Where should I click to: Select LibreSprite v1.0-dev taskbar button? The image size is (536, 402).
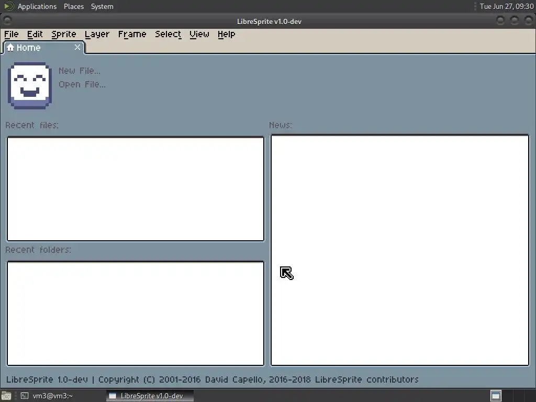pos(150,396)
